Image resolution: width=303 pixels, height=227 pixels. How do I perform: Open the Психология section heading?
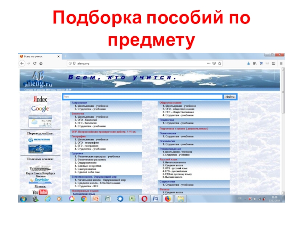click(167, 141)
